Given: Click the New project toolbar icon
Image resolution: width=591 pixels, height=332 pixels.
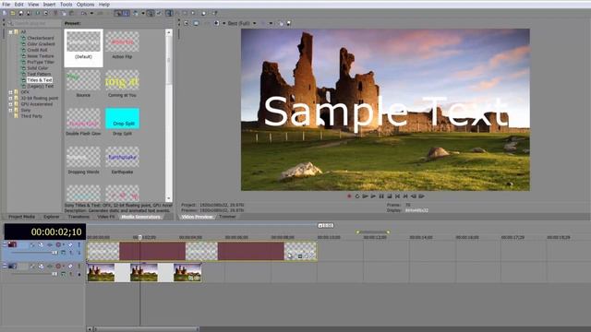Looking at the screenshot, I should [5, 13].
